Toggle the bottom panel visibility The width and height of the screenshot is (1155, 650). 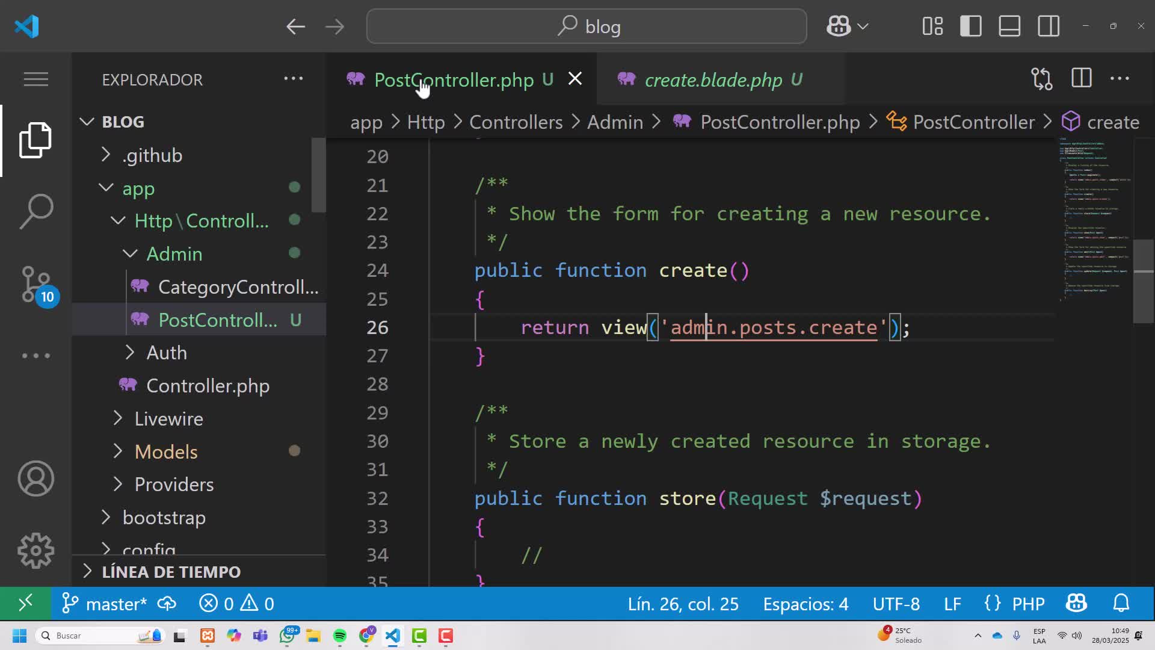point(1009,26)
